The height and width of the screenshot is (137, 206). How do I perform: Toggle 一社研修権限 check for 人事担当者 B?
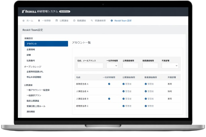[x=109, y=99]
